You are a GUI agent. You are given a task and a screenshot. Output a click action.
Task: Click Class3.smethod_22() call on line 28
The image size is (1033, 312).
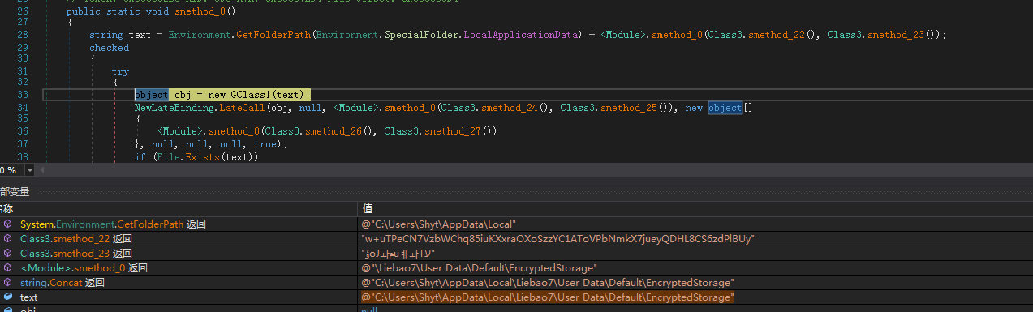(762, 36)
